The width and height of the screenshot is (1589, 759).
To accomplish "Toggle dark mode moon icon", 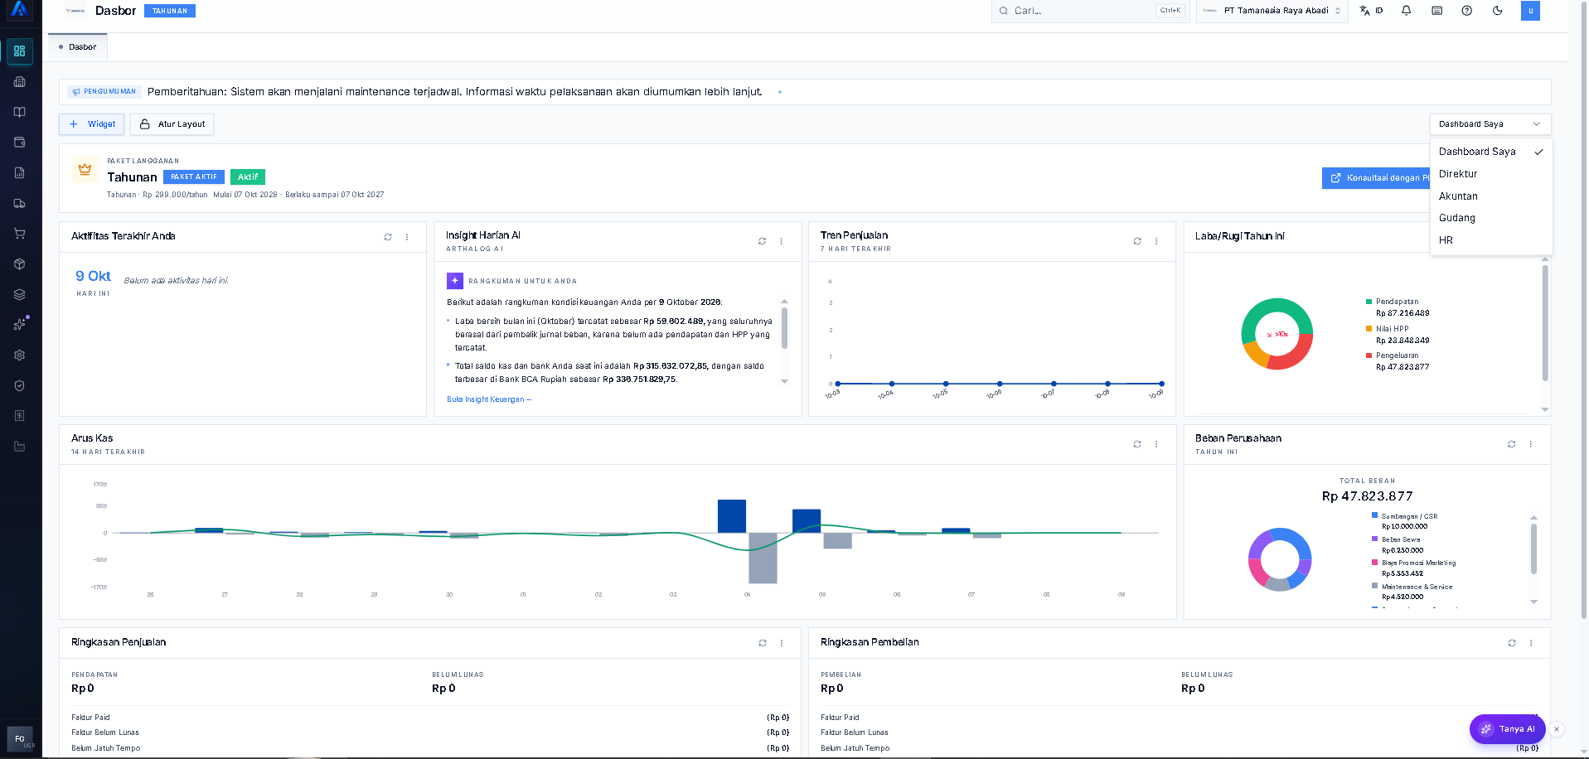I will pyautogui.click(x=1498, y=11).
